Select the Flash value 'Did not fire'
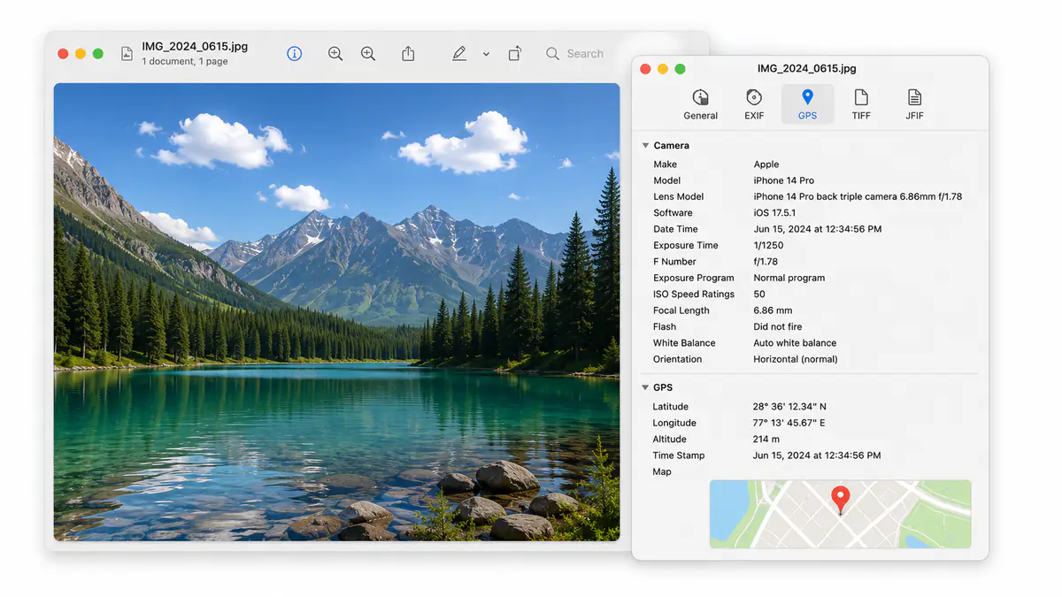The height and width of the screenshot is (597, 1062). click(778, 326)
